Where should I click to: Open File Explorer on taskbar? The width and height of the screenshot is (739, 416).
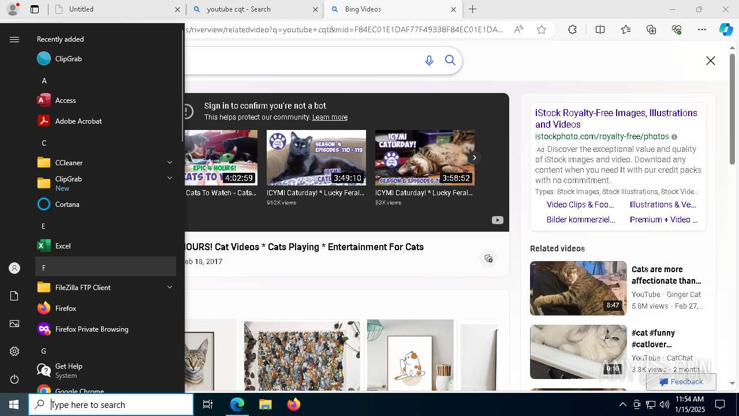click(265, 404)
